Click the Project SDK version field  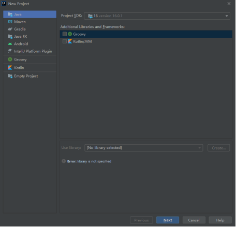point(157,16)
